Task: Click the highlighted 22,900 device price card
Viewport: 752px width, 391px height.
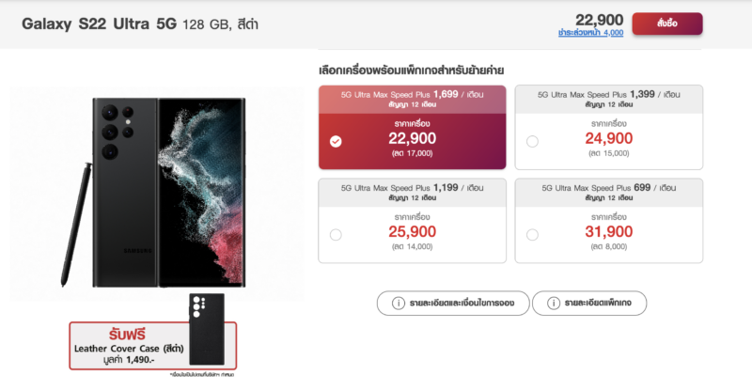Action: (x=412, y=127)
